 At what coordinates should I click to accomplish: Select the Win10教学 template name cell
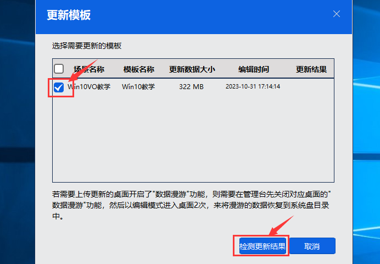tap(138, 87)
